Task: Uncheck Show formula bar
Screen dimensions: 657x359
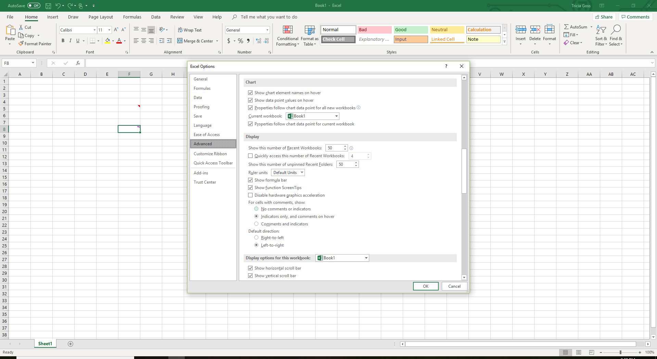Action: pos(250,180)
